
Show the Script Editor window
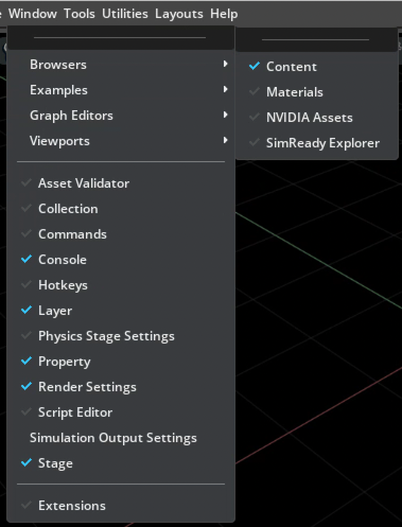coord(75,412)
